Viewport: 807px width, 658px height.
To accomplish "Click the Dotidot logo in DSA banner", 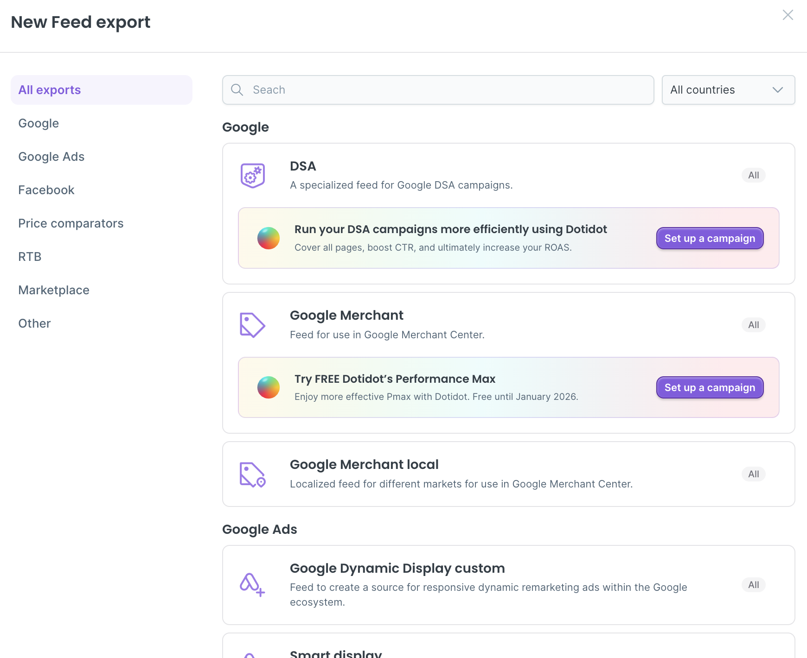I will tap(269, 238).
